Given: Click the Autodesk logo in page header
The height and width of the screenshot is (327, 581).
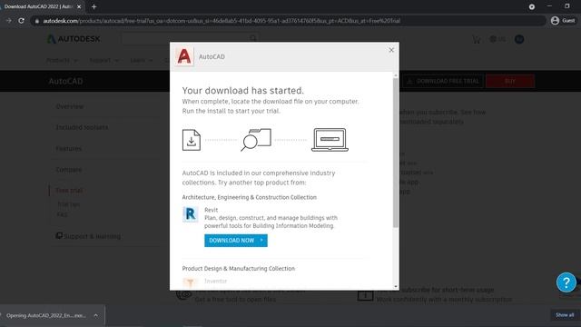Looking at the screenshot, I should point(74,39).
